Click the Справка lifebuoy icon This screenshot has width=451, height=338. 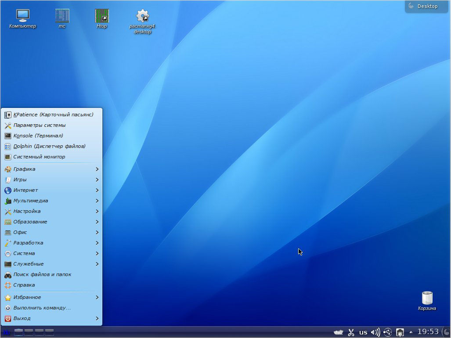[x=8, y=285]
